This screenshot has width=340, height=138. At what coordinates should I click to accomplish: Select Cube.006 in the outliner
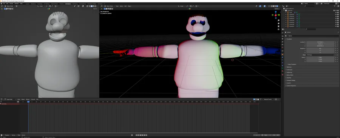click(292, 25)
